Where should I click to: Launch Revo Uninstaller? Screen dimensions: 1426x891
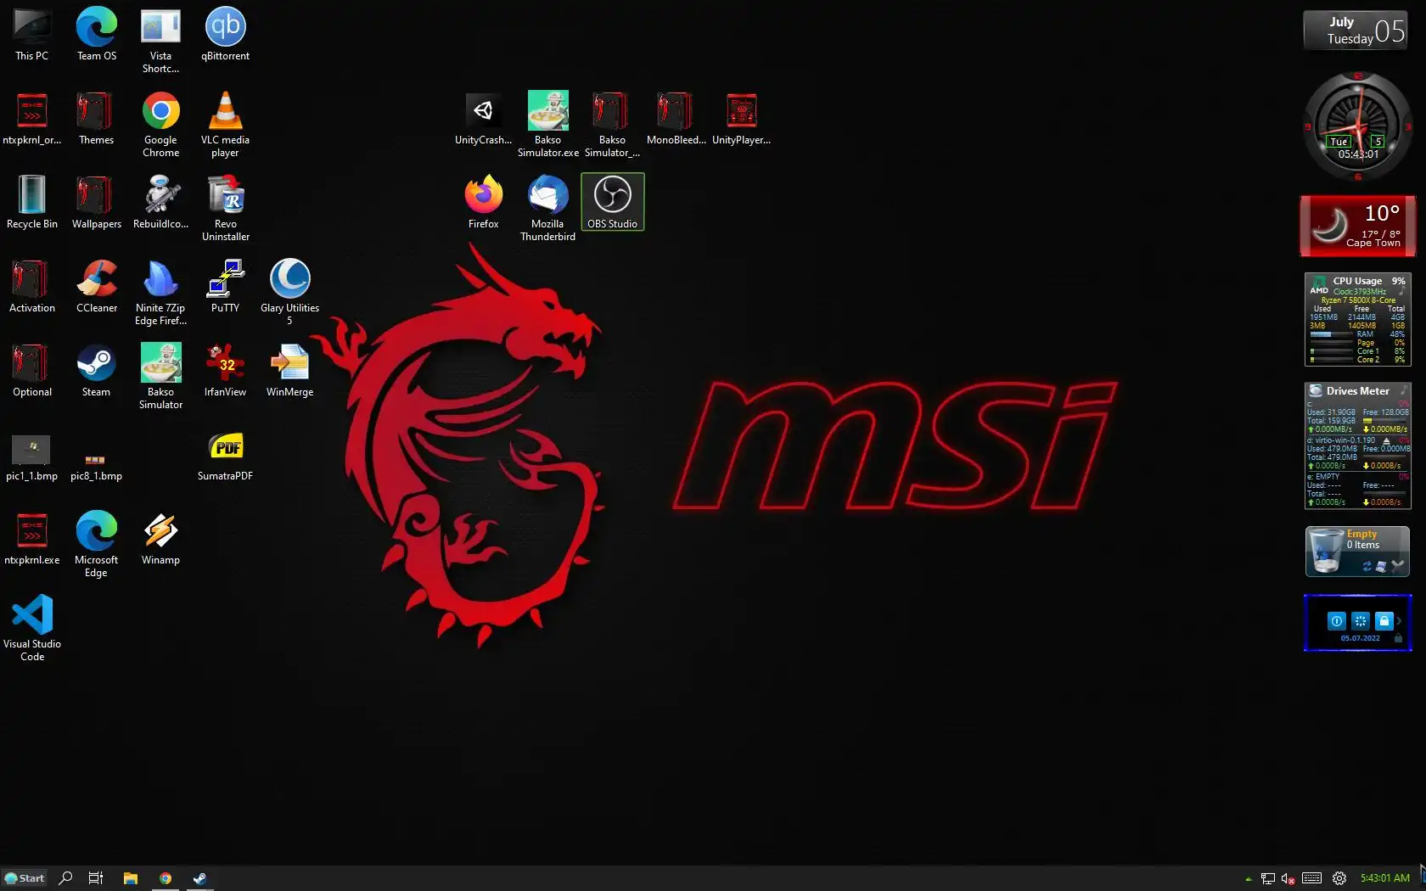coord(225,209)
